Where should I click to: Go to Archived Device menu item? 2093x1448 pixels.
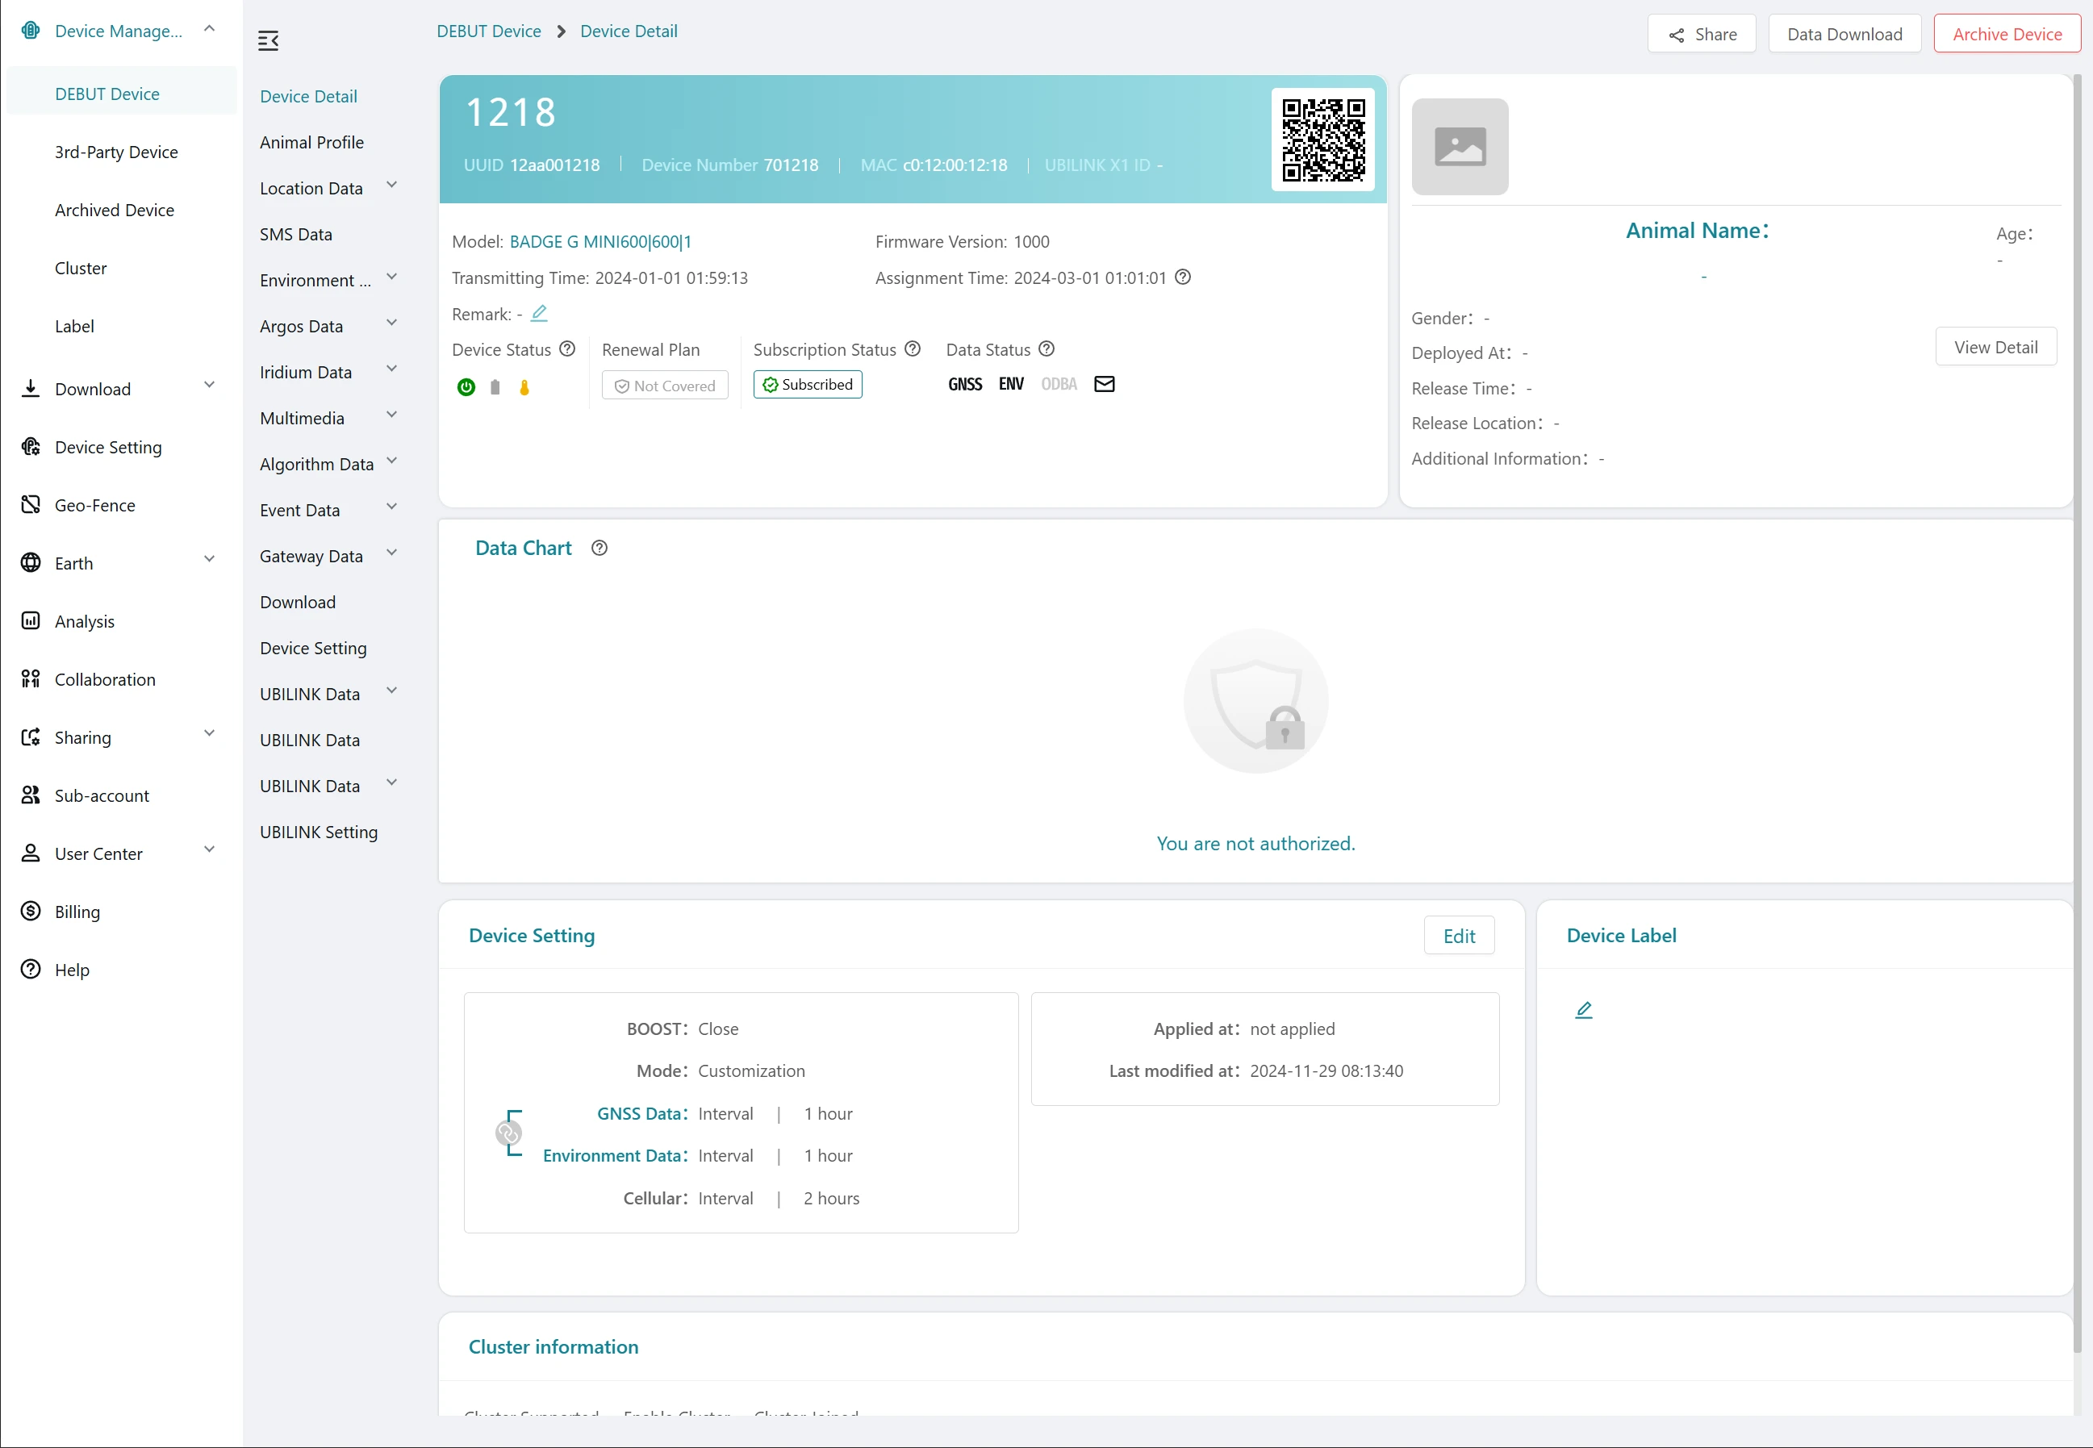click(115, 210)
